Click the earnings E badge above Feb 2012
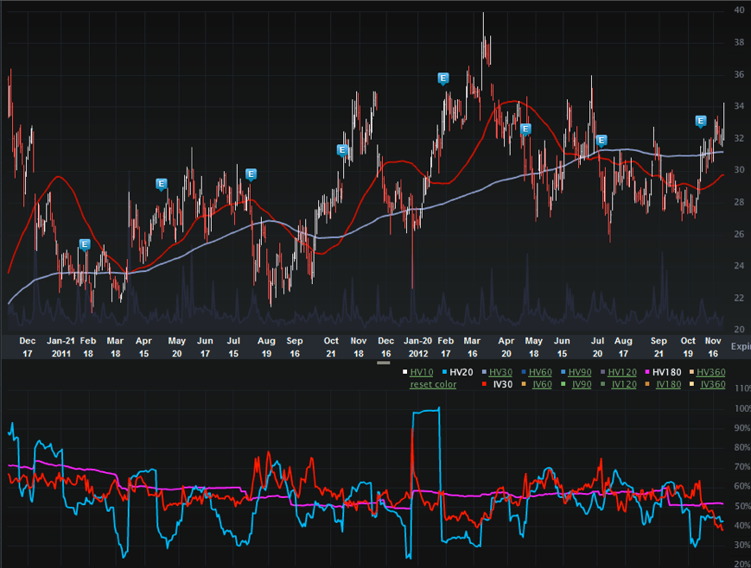 442,78
